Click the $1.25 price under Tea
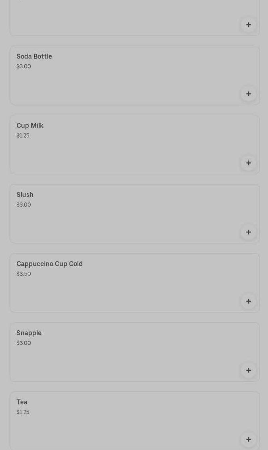 (x=23, y=412)
